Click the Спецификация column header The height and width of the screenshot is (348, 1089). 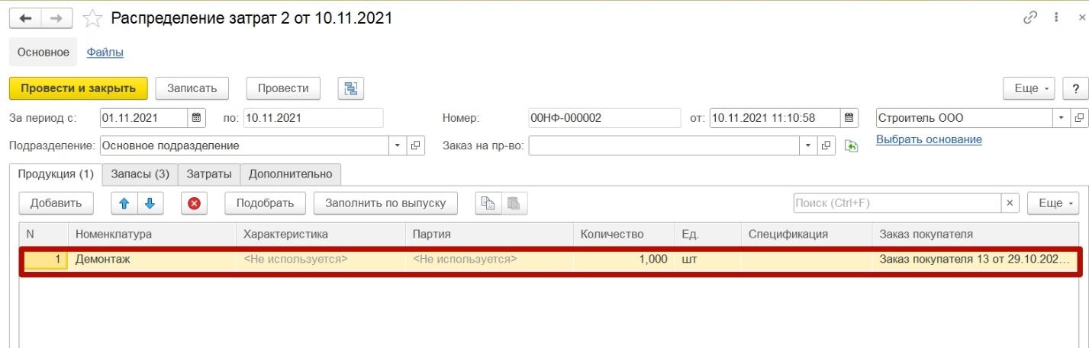(806, 235)
